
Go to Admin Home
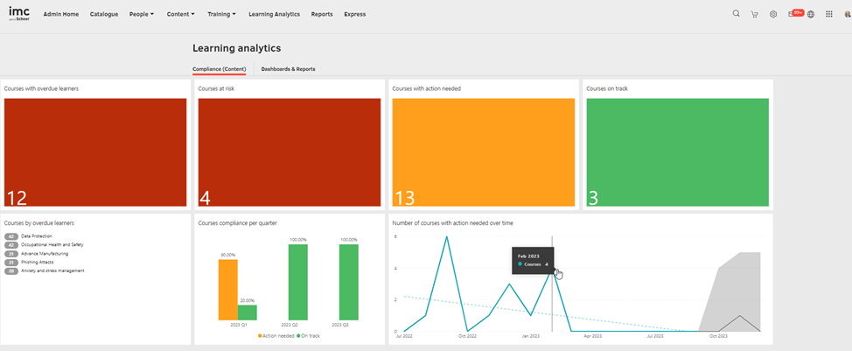coord(61,14)
